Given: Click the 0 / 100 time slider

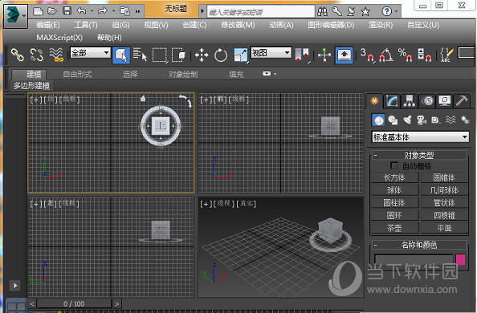Looking at the screenshot, I should pyautogui.click(x=74, y=303).
